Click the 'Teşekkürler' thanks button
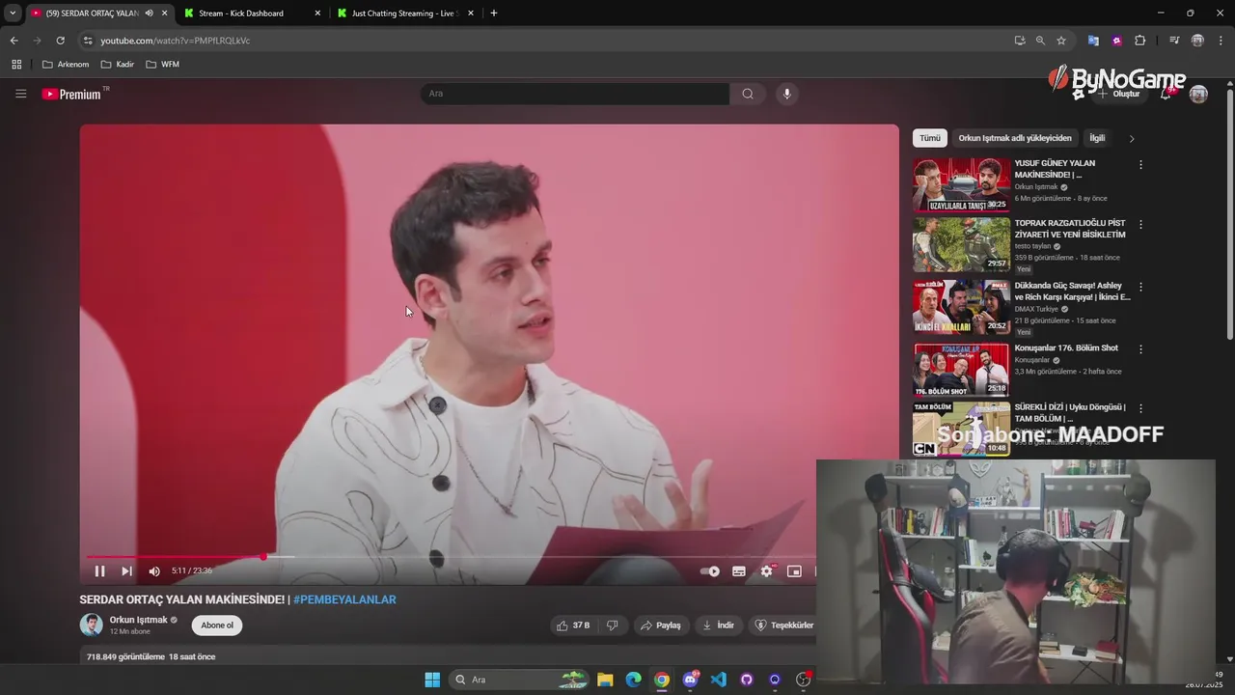Viewport: 1235px width, 695px height. (783, 625)
